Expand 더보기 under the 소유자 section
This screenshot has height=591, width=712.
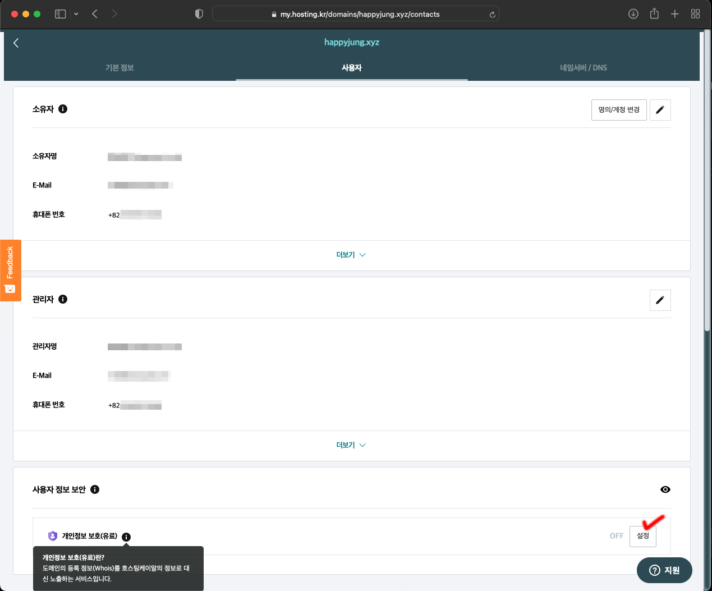(351, 255)
